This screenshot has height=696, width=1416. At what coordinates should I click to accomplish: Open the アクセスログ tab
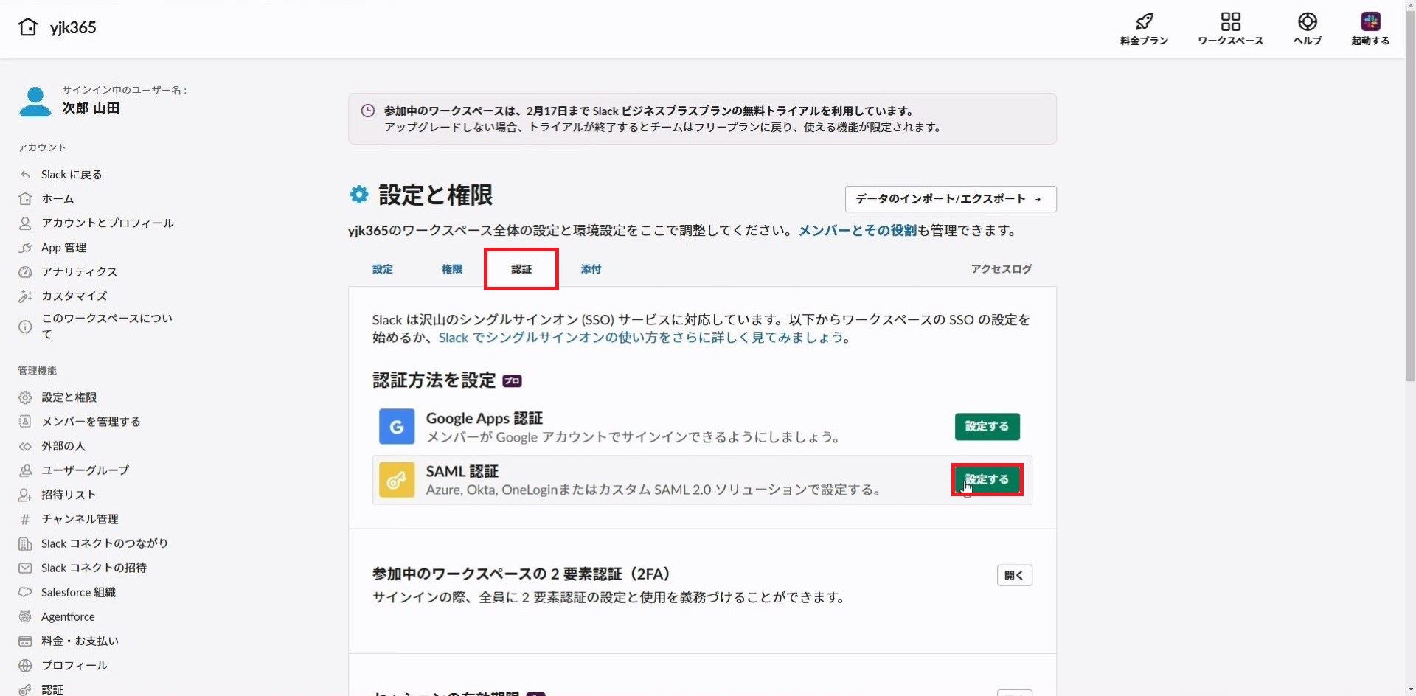pos(1002,269)
